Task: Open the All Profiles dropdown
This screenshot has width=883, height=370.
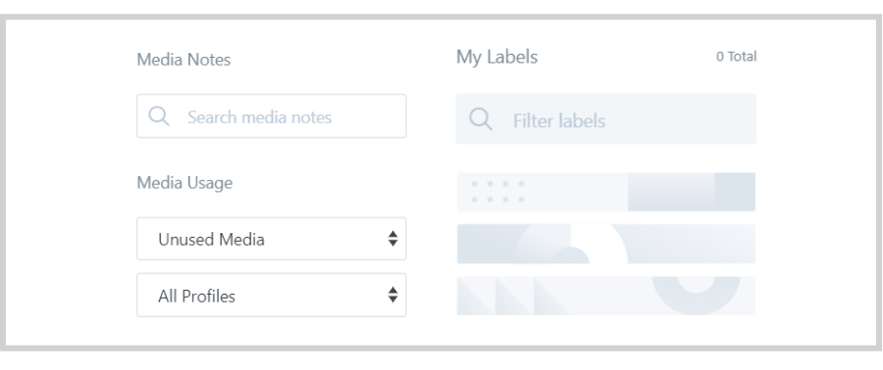Action: pyautogui.click(x=272, y=296)
